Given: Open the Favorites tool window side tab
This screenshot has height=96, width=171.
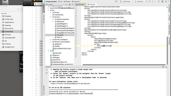Looking at the screenshot, I should click(x=44, y=90).
